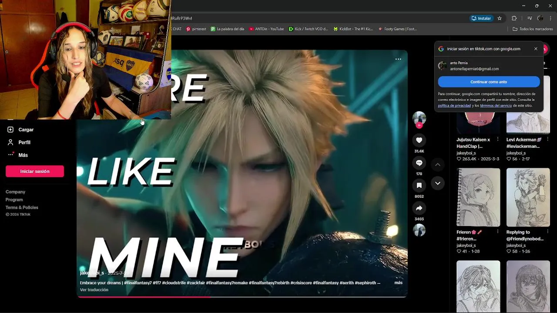Screen dimensions: 557x313
Task: Click the Instalar app button in address bar
Action: coord(481,18)
